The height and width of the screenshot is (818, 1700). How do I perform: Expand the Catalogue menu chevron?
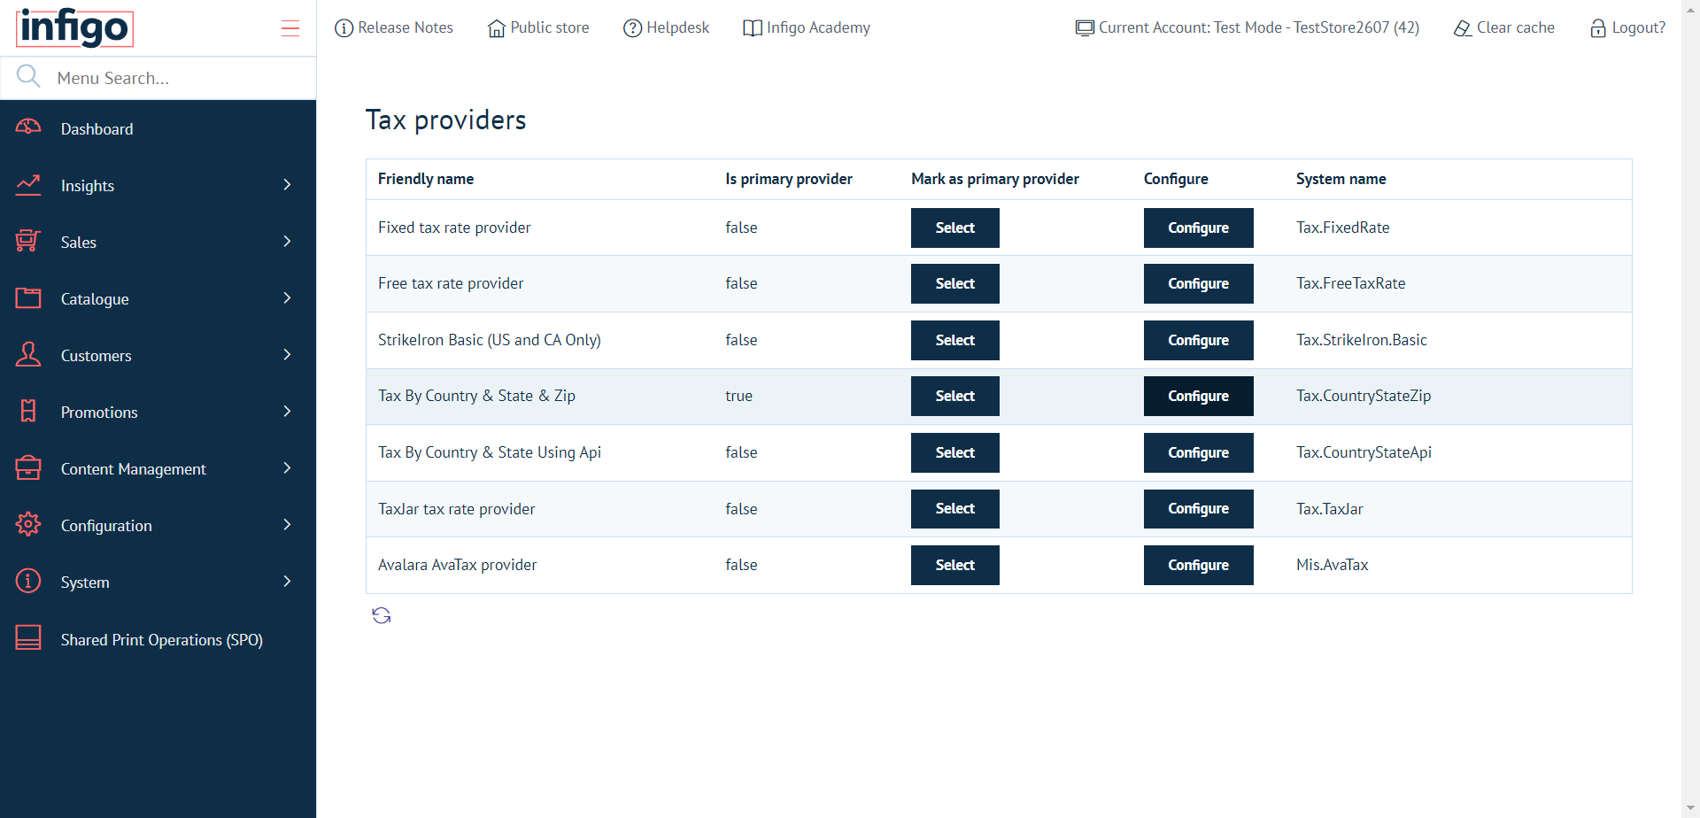click(287, 298)
